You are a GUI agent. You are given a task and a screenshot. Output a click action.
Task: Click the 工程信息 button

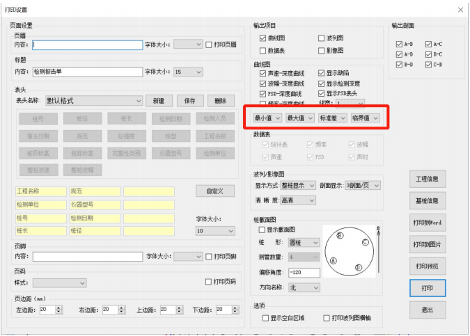(427, 179)
